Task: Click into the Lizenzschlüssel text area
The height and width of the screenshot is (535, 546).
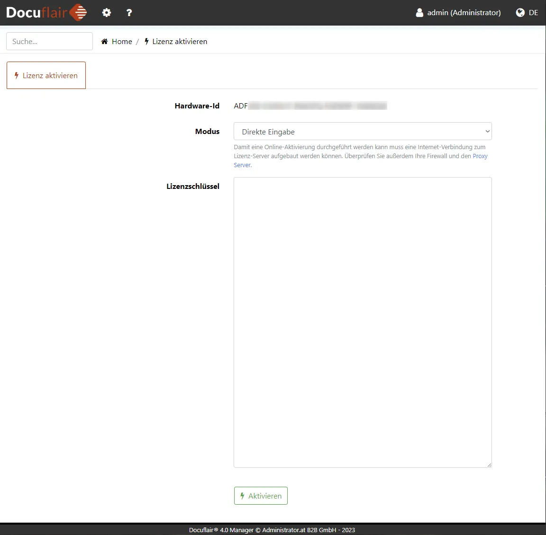Action: coord(363,322)
